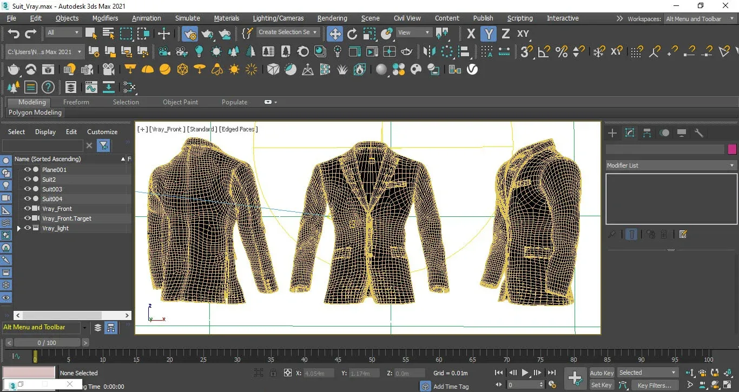Choose the Select and Move tool
The image size is (739, 392).
click(x=335, y=34)
